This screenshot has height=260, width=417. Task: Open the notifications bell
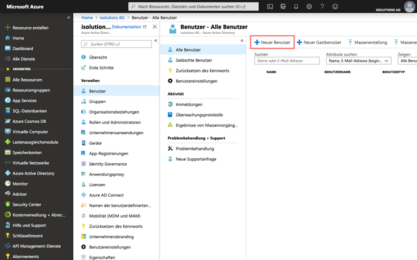(x=296, y=7)
